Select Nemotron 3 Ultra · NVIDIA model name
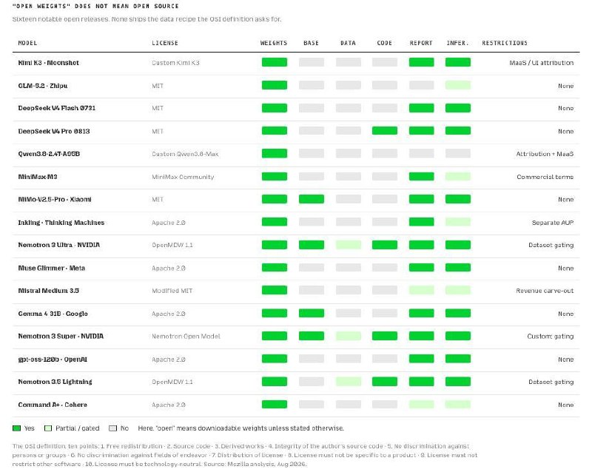 coord(59,245)
